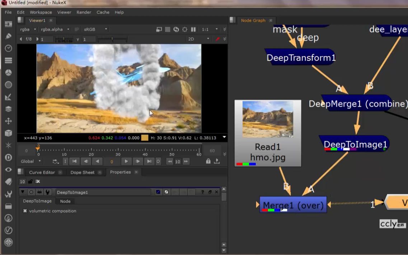
Task: Click the viewer refresh icon
Action: pos(176,29)
